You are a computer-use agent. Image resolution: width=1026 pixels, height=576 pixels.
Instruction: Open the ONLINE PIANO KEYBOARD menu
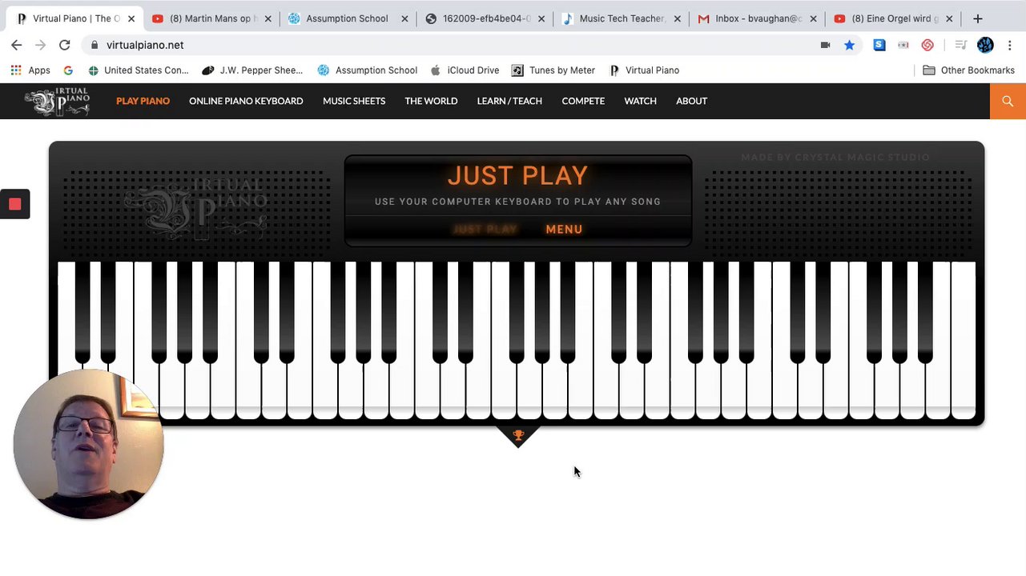246,101
